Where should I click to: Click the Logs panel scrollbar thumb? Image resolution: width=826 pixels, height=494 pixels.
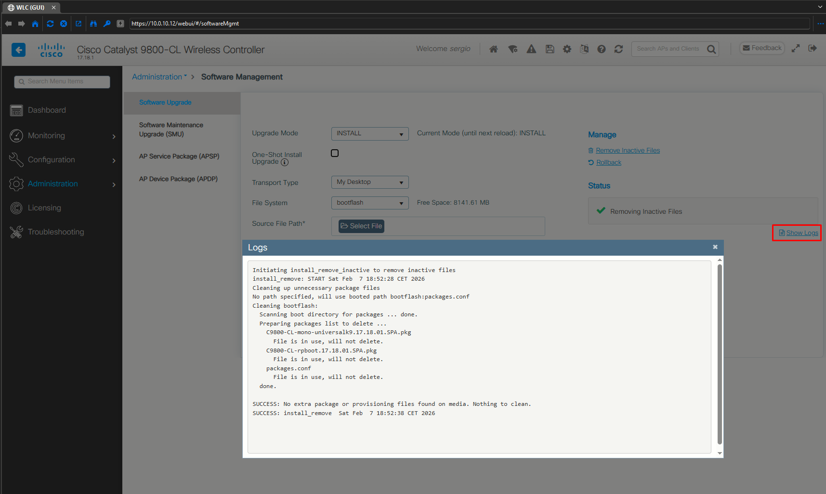720,354
